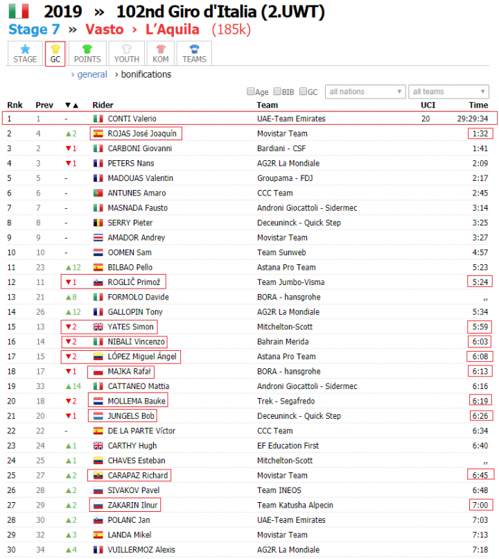Click the Italy flag beside NIBALI Vincenzo
Image resolution: width=499 pixels, height=559 pixels.
98,342
